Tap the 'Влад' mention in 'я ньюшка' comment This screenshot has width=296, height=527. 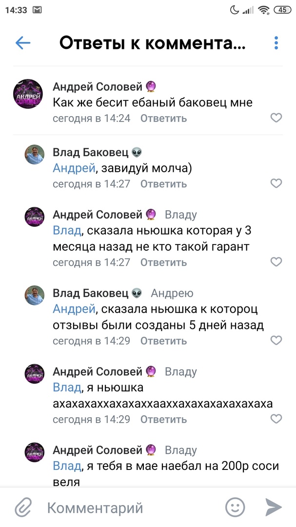point(67,388)
